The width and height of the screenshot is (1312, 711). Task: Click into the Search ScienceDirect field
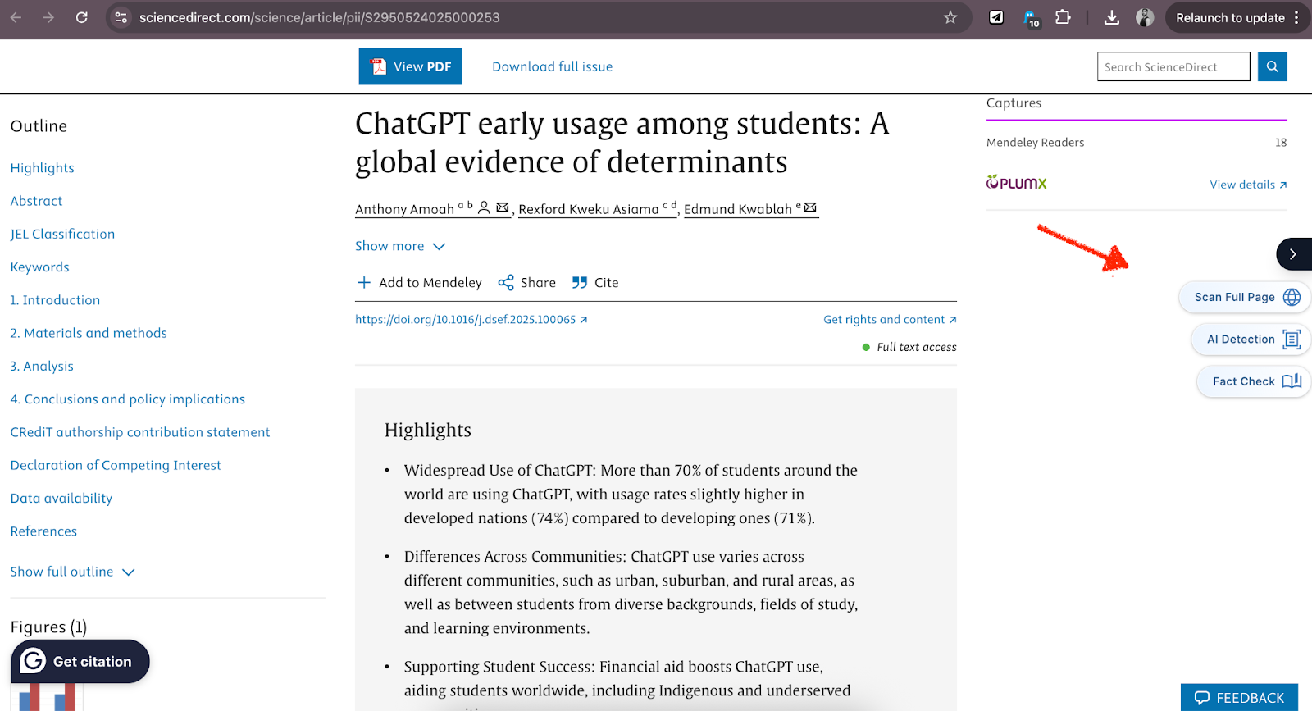pos(1173,66)
